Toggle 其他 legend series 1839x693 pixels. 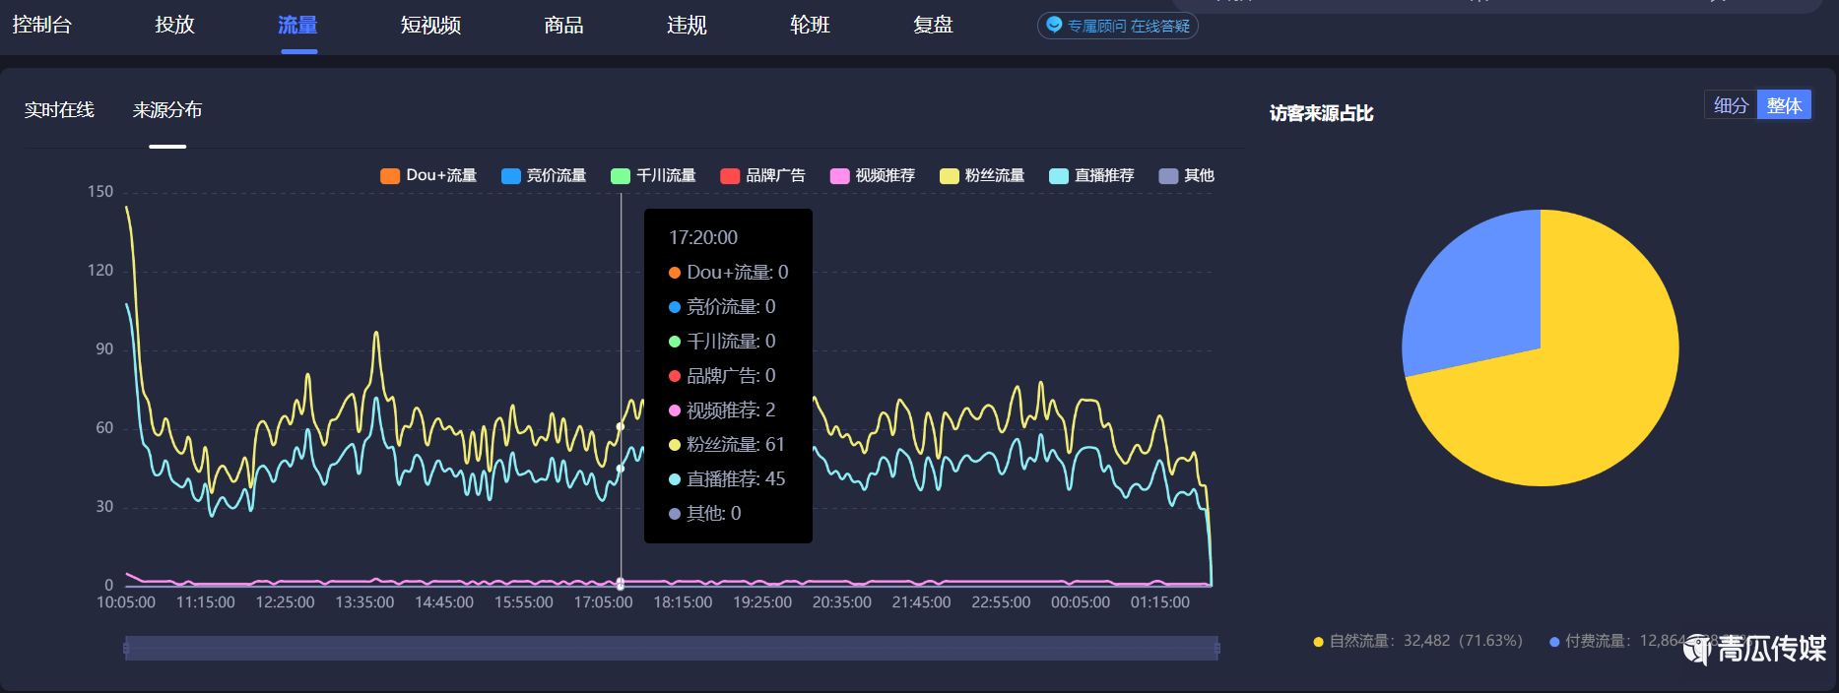(x=1187, y=175)
